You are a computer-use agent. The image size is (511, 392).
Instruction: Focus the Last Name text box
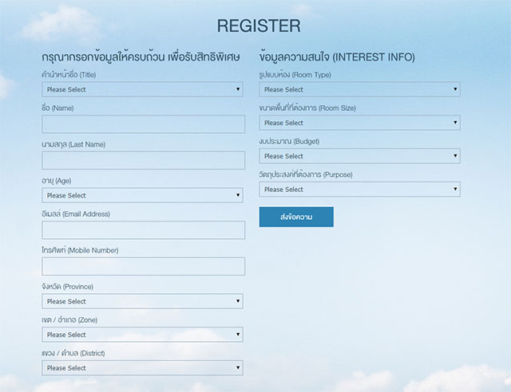click(x=143, y=160)
